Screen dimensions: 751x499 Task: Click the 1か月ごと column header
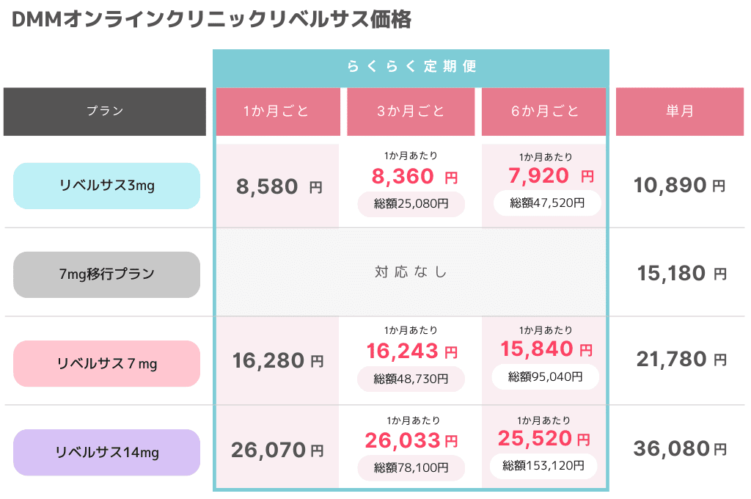277,112
